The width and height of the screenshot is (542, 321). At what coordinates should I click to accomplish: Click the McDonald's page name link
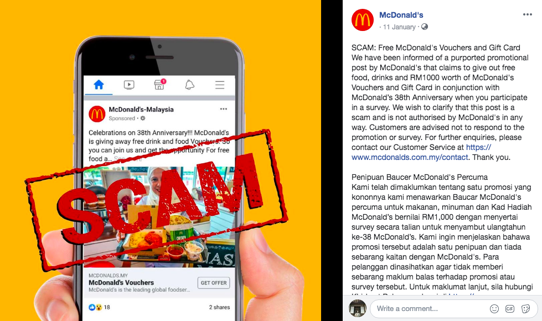[x=401, y=15]
